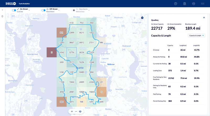210x116 pixels.
Task: Open the OpenSpots Vehicle Class dropdown
Action: coord(89,10)
